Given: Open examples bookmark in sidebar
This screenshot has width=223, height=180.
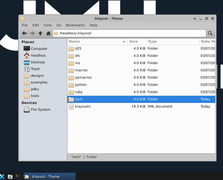Looking at the screenshot, I should coord(39,83).
